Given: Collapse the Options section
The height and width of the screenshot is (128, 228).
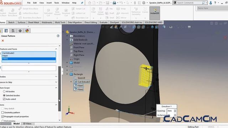Looking at the screenshot, I should click(x=56, y=105).
